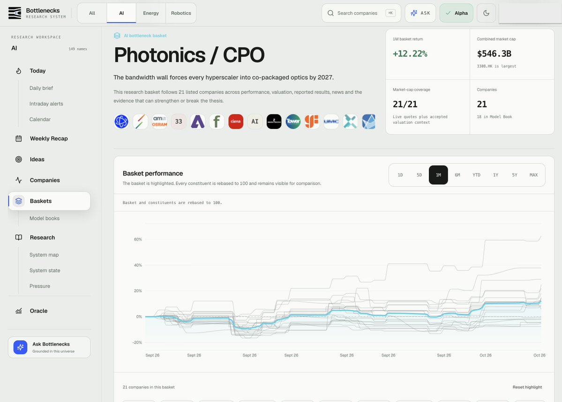Open Today in the sidebar
Image resolution: width=562 pixels, height=402 pixels.
click(x=49, y=71)
